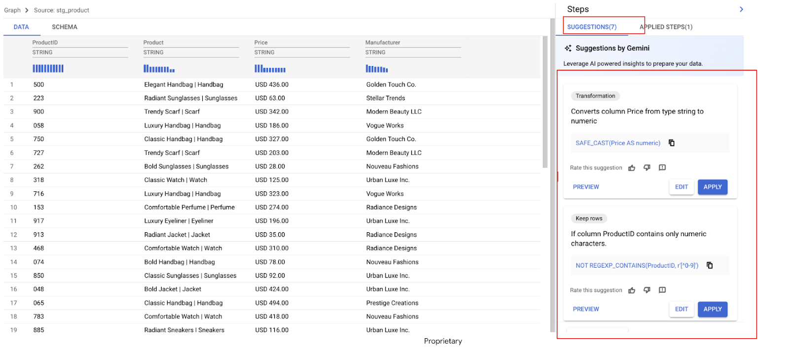
Task: Collapse the Steps panel with chevron
Action: tap(741, 9)
